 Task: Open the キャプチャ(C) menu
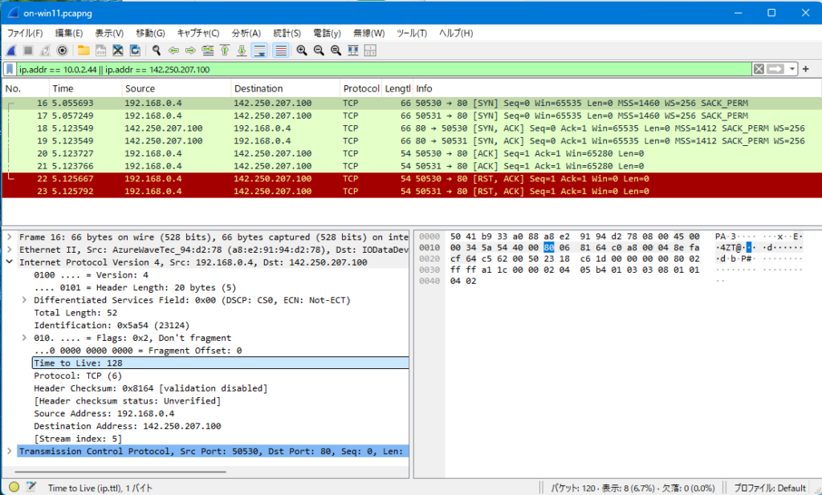click(198, 33)
